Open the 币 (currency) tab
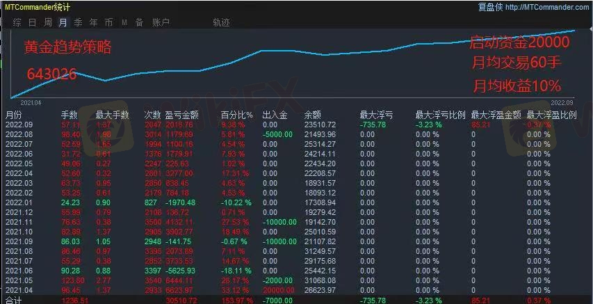Viewport: 593px width, 304px height. coord(109,22)
